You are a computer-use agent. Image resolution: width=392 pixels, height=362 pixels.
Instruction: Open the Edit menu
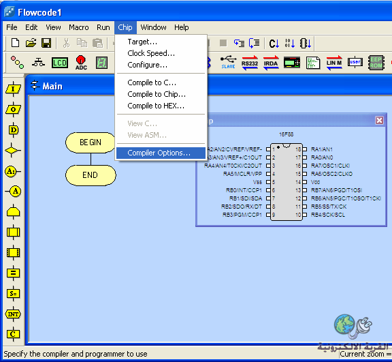click(31, 27)
